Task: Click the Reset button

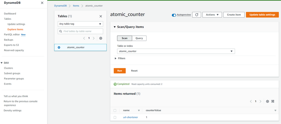Action: pyautogui.click(x=134, y=71)
